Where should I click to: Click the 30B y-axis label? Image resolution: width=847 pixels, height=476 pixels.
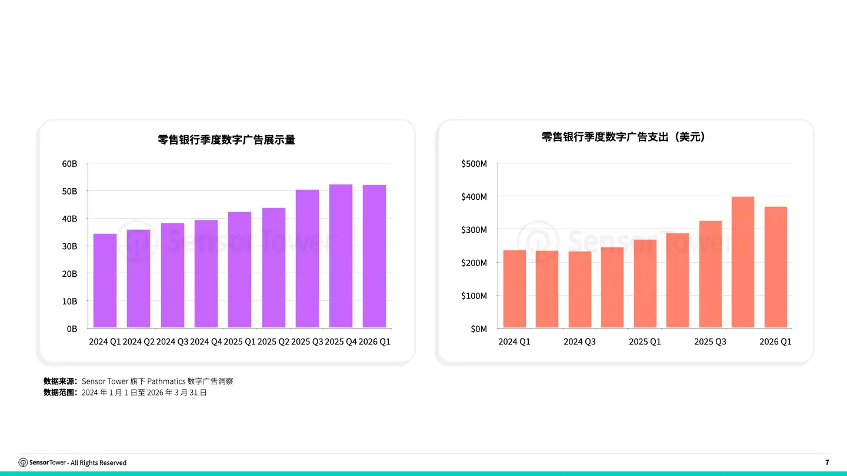coord(70,246)
